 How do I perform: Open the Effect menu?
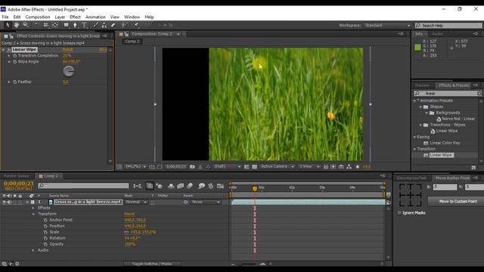point(75,17)
